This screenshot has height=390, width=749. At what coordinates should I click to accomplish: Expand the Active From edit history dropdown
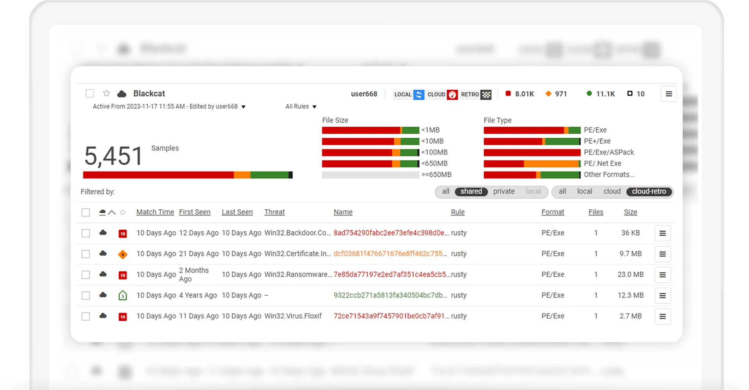[243, 107]
